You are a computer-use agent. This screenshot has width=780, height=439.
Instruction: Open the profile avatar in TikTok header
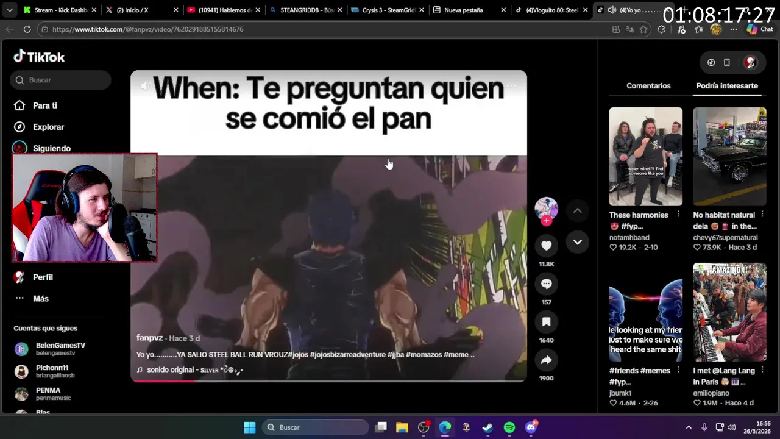pyautogui.click(x=751, y=62)
